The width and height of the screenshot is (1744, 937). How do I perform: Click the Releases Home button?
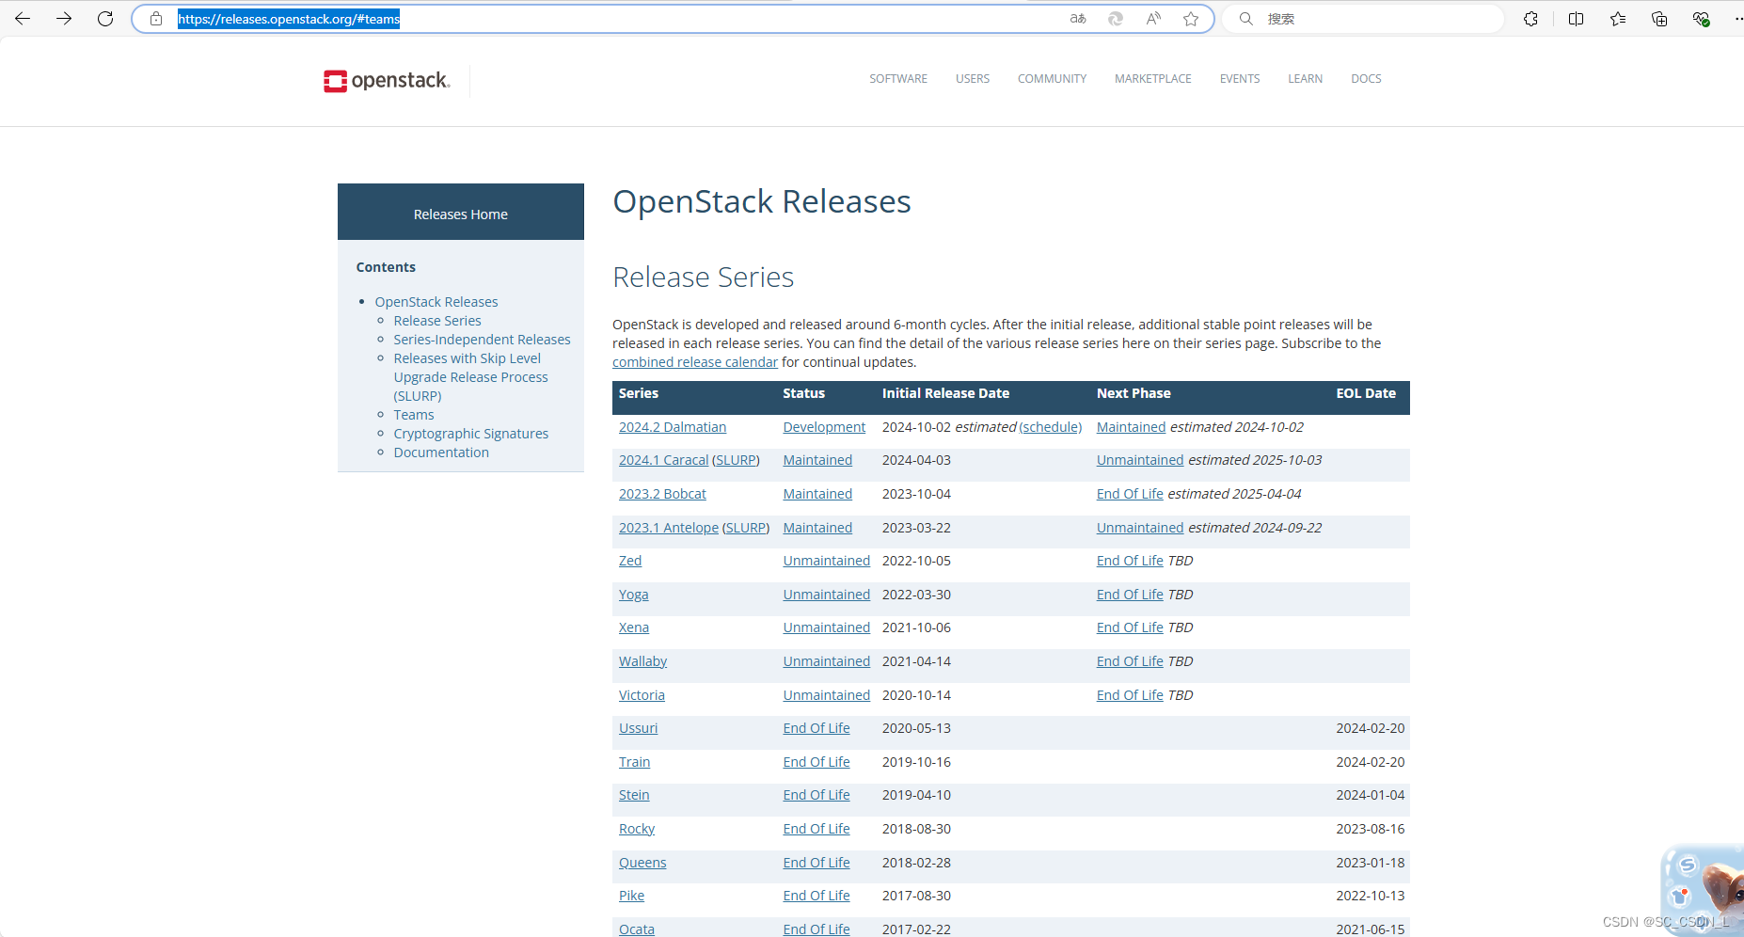coord(461,212)
